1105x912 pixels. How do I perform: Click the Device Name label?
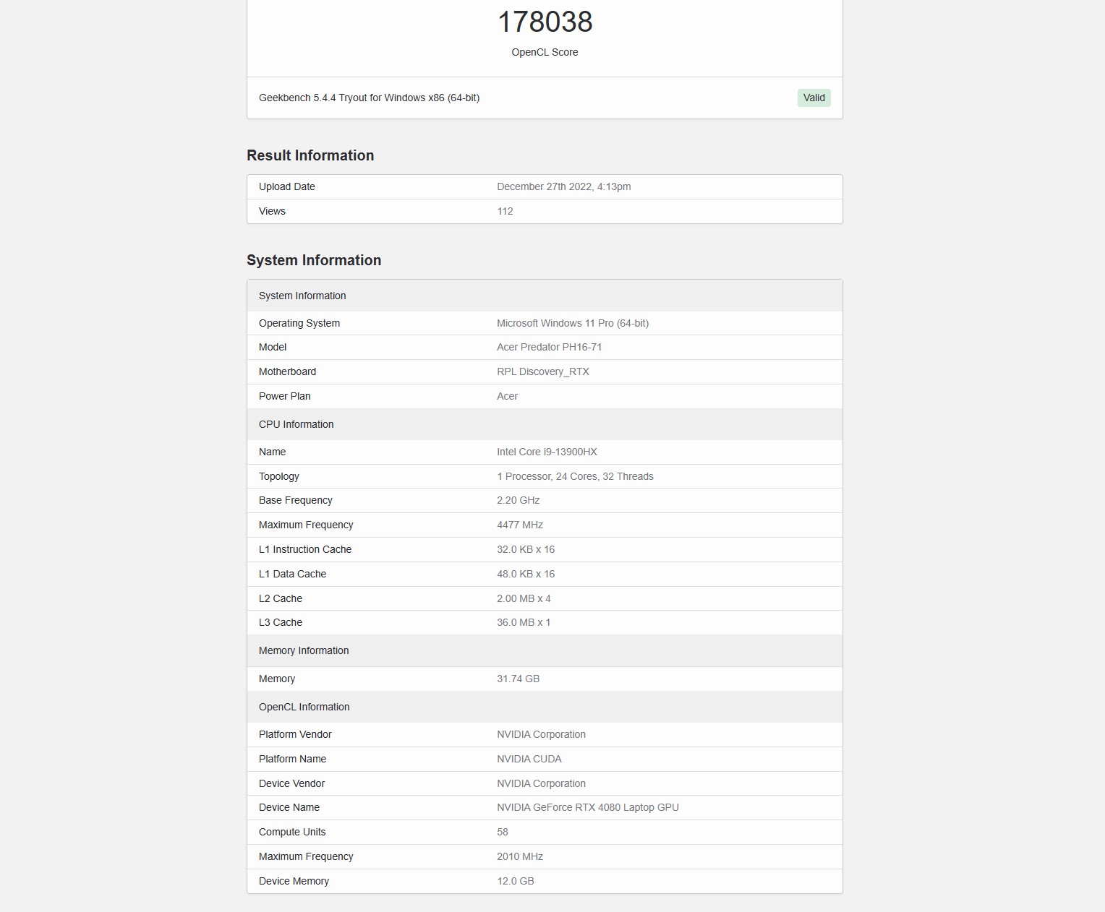[x=289, y=807]
